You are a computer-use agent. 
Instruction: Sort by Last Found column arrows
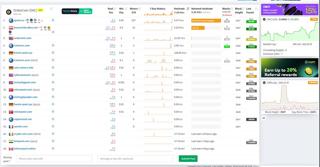coord(257,9)
